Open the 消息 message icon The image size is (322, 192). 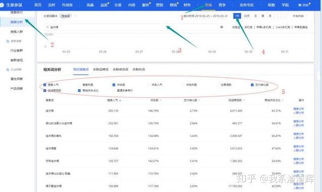tap(300, 5)
